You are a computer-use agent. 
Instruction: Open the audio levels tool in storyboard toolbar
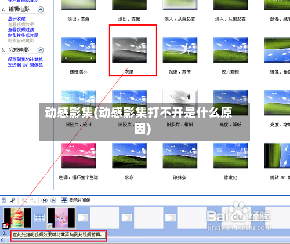pos(3,201)
